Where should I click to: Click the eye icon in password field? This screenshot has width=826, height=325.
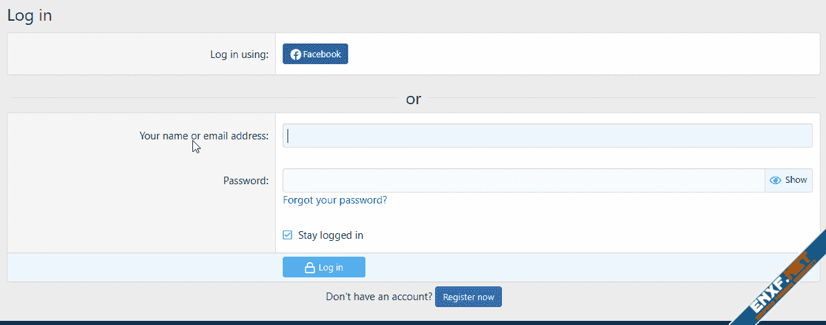pyautogui.click(x=776, y=180)
